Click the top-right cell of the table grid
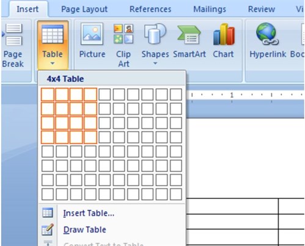 (176, 95)
